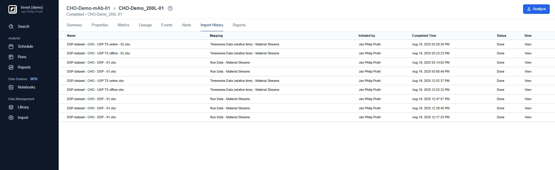Go to the Metrics tab
Screen dimensions: 555x170
point(123,25)
